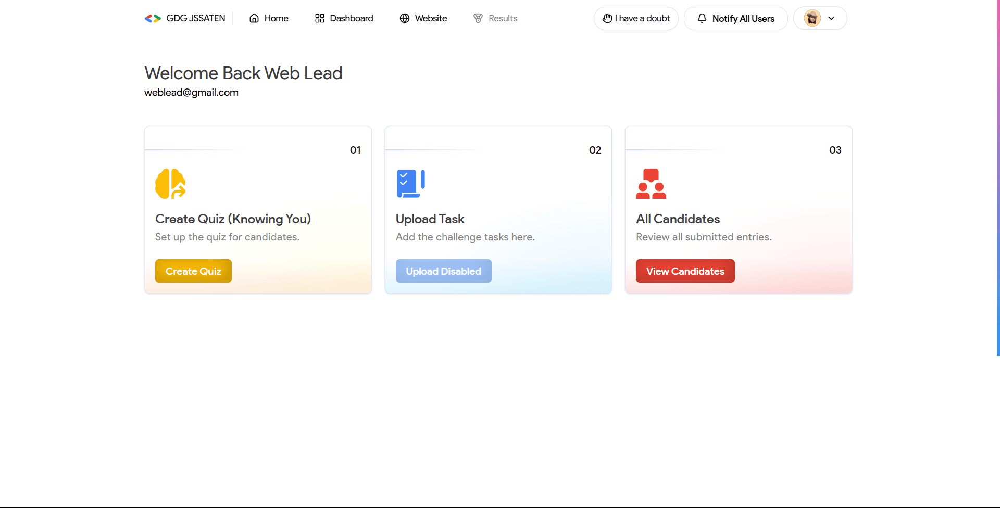Click the blue checklist icon on Upload Task card

[x=410, y=183]
